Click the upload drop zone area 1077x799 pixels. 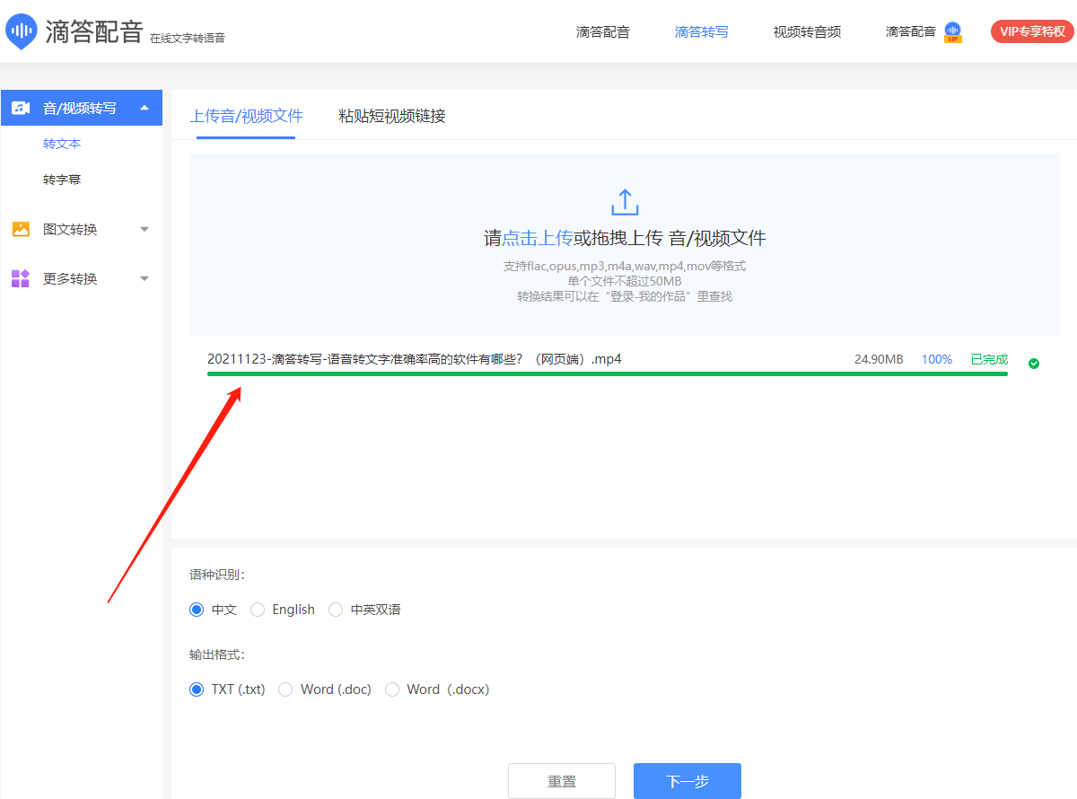click(x=625, y=245)
